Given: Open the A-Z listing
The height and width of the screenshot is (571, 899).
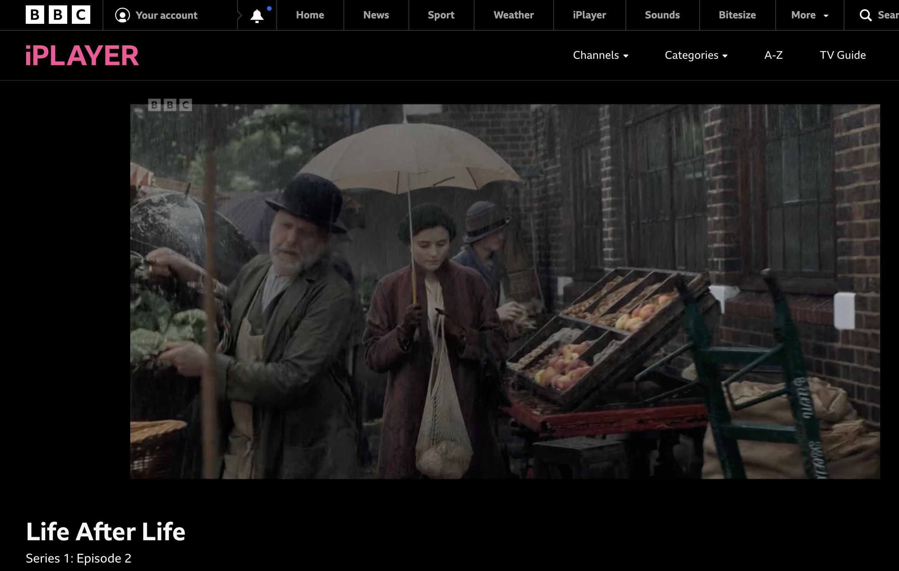Looking at the screenshot, I should (x=773, y=55).
